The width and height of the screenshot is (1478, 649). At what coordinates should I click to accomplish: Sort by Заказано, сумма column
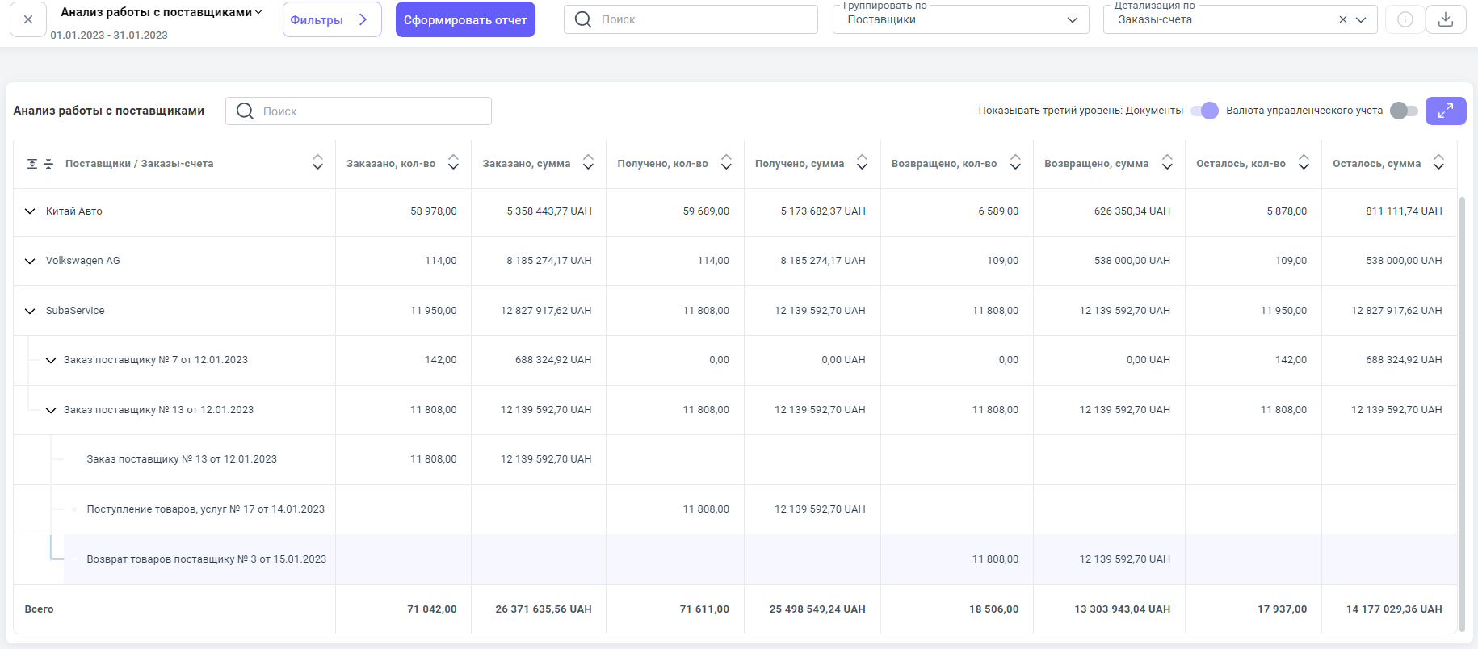tap(588, 163)
